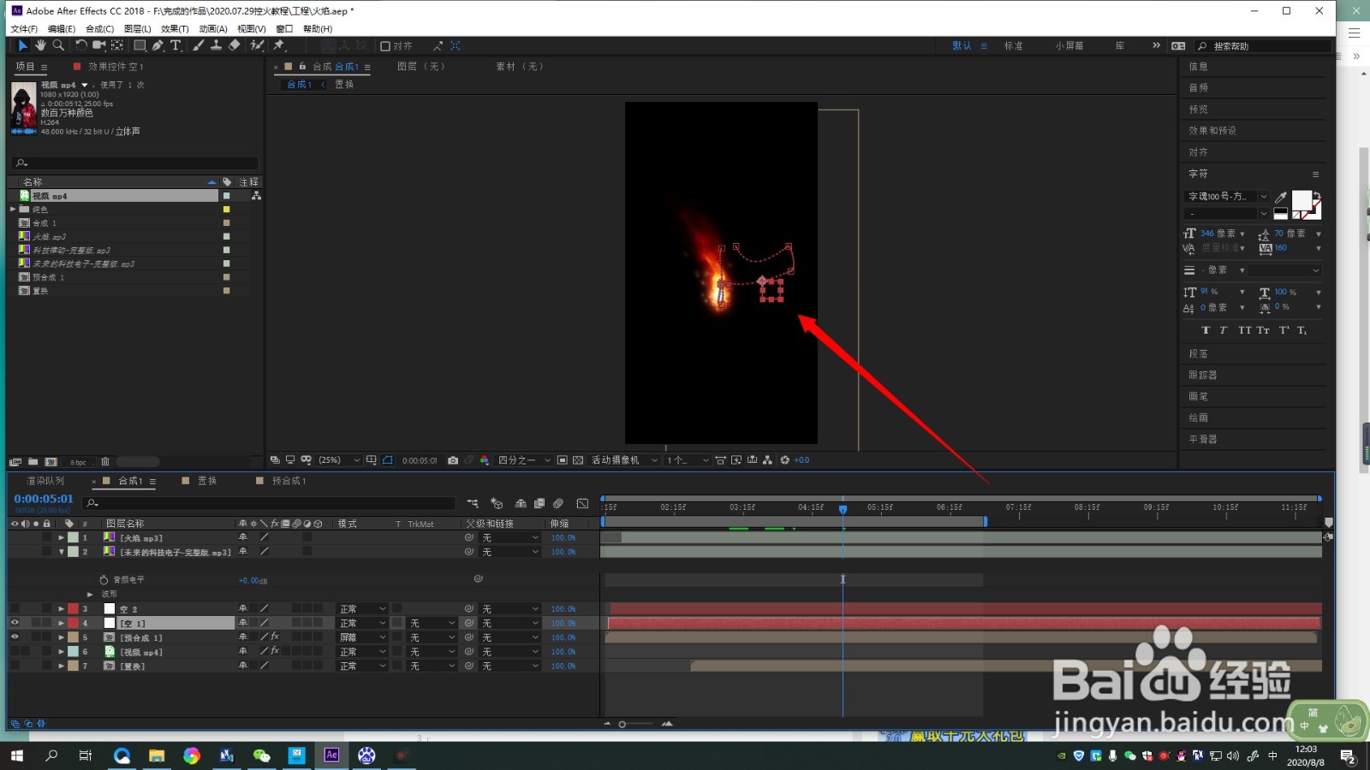1370x770 pixels.
Task: Select the Hand tool
Action: point(40,45)
